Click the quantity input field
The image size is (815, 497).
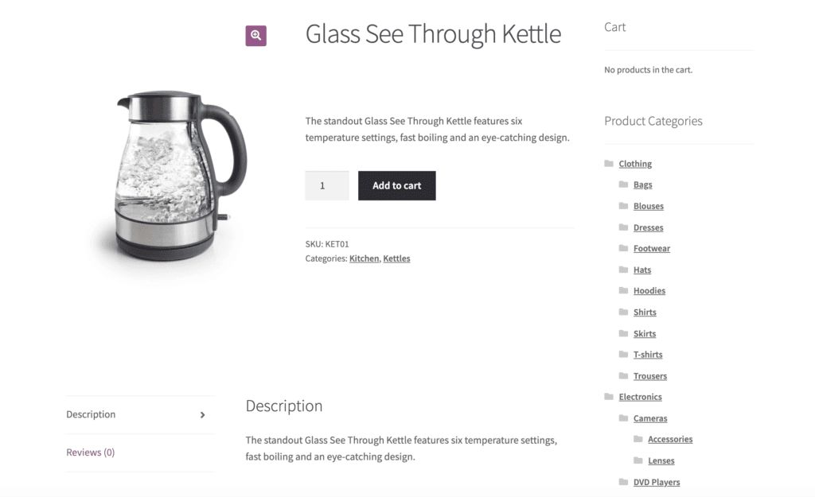point(326,185)
